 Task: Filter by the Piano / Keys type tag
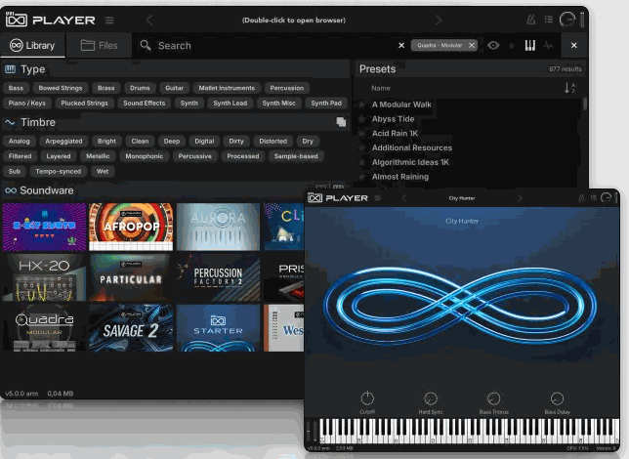(27, 104)
